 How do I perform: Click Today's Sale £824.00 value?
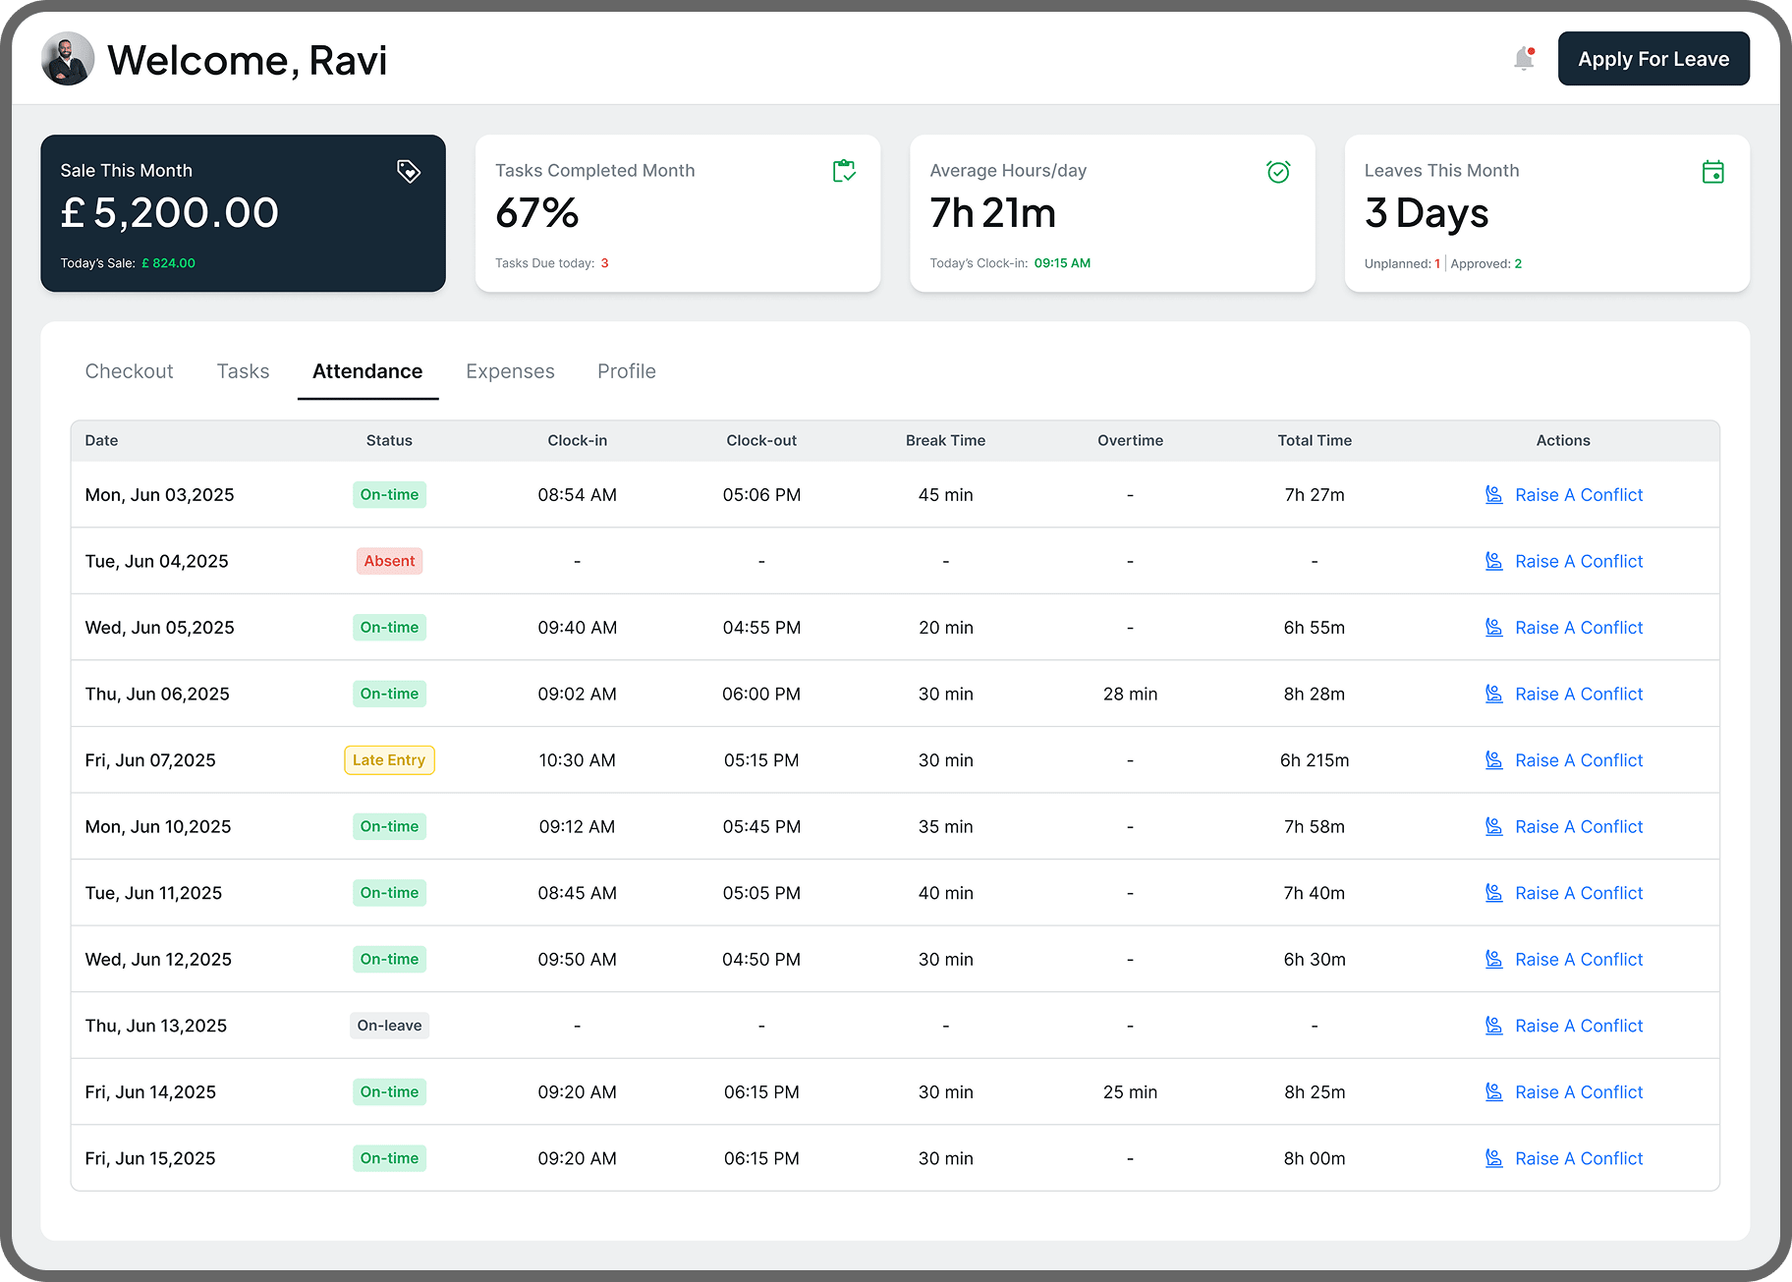click(x=169, y=262)
